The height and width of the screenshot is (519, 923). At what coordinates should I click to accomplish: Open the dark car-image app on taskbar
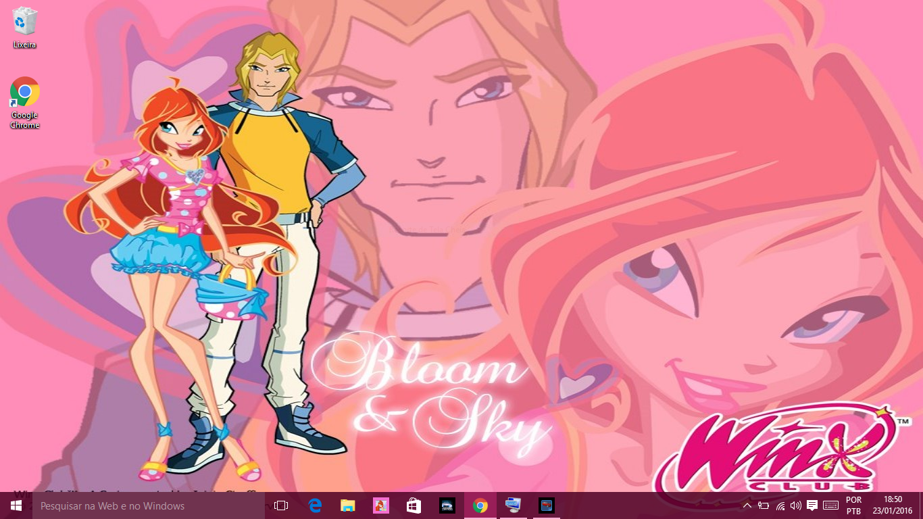447,505
